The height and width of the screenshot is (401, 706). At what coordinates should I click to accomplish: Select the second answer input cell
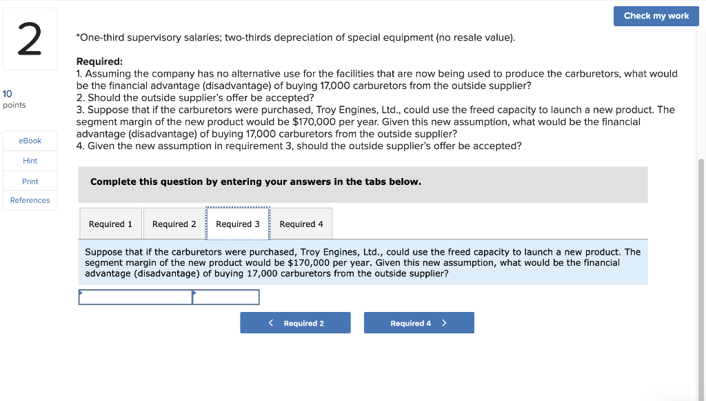click(226, 297)
